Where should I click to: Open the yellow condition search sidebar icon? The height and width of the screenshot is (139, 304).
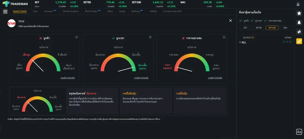(299, 41)
